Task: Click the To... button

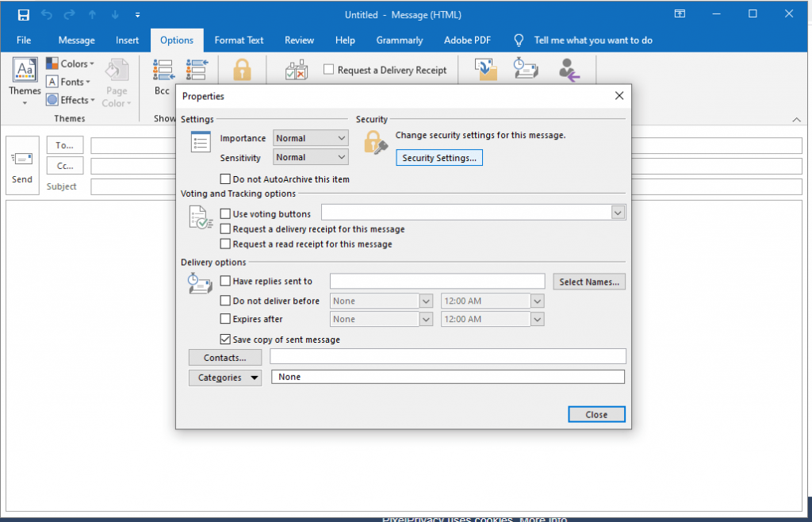Action: click(x=65, y=145)
